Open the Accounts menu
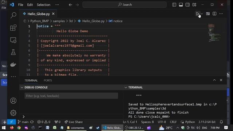 [x=13, y=101]
